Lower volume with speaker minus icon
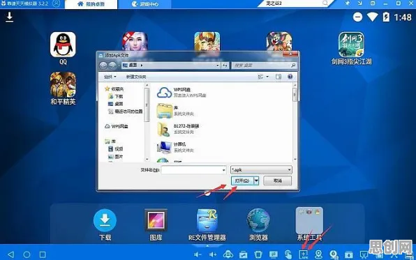 tap(198, 254)
